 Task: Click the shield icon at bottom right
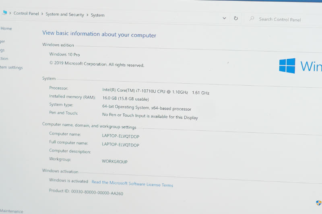(x=318, y=203)
